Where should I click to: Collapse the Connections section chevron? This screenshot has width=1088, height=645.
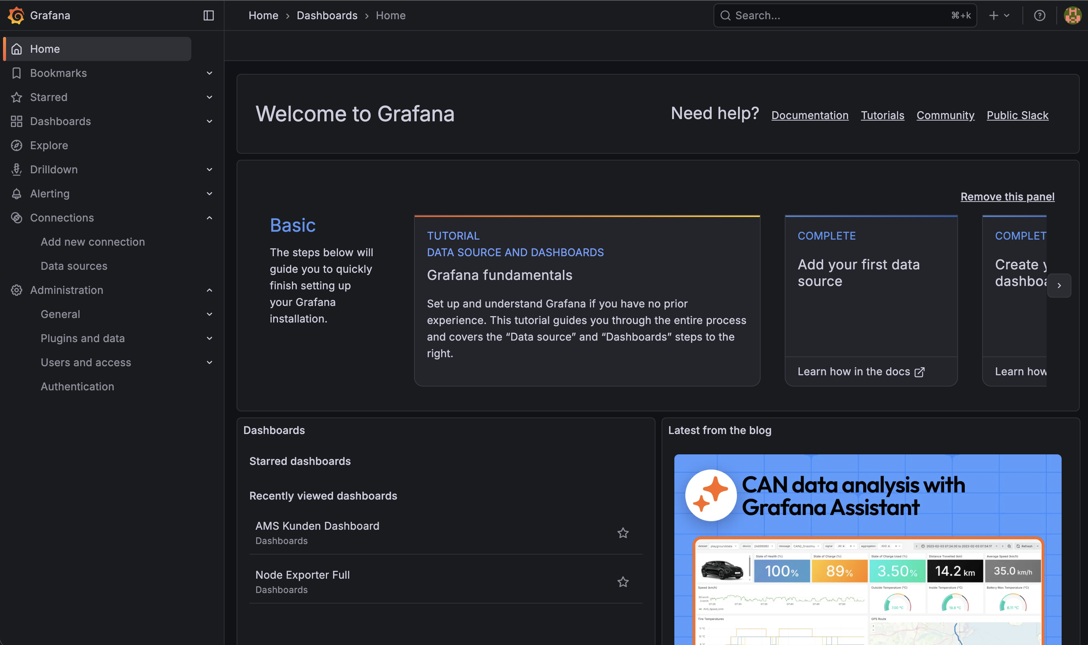[x=209, y=218]
